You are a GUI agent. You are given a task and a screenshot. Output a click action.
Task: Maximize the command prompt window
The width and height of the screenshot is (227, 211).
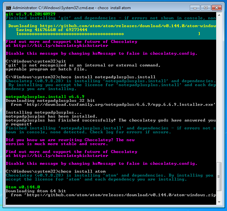click(x=206, y=8)
